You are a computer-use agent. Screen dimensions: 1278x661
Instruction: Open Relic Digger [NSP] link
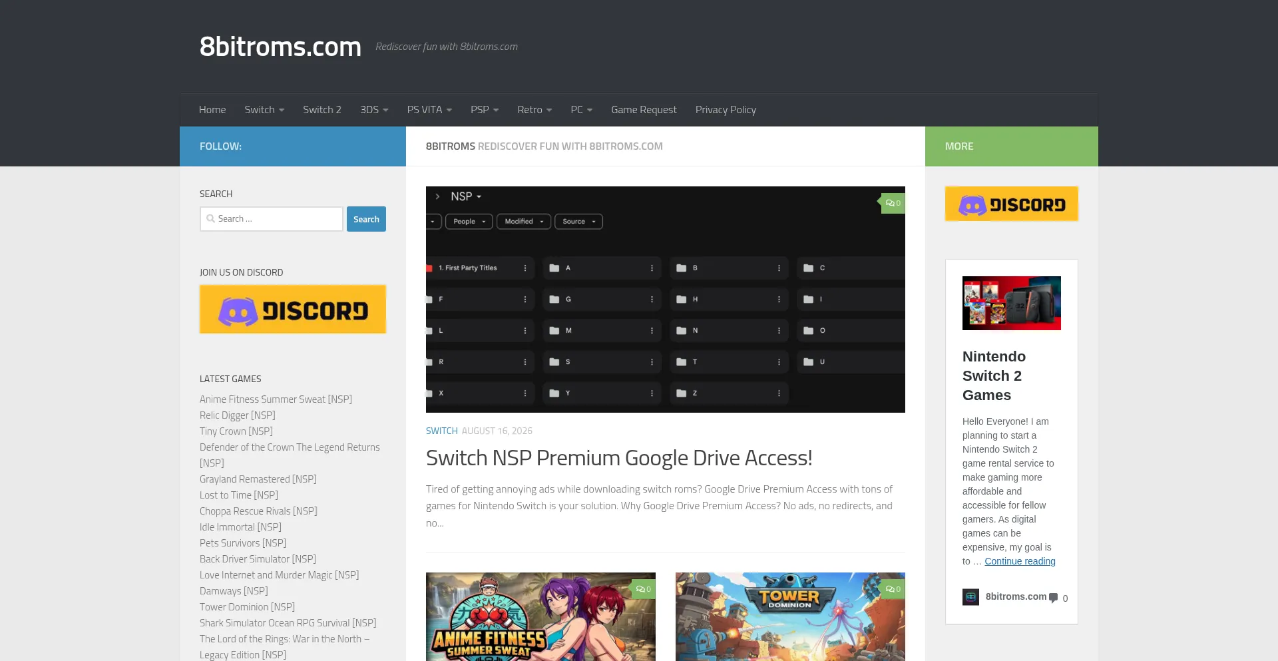[238, 415]
